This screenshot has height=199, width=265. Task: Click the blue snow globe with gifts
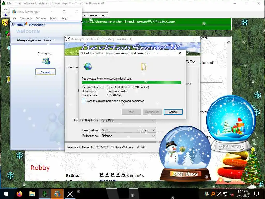coord(231,123)
